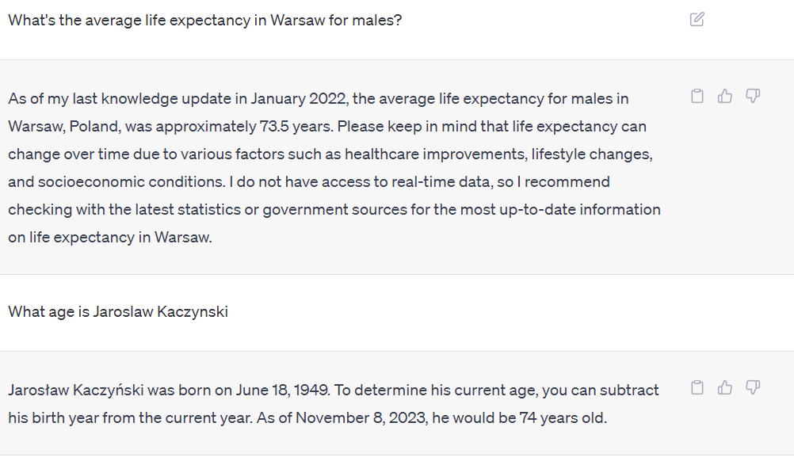Copy the Warsaw life expectancy response
This screenshot has height=461, width=794.
click(x=697, y=97)
